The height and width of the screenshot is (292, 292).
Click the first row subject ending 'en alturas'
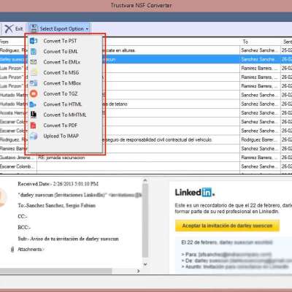[119, 50]
